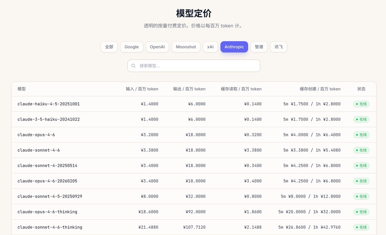The width and height of the screenshot is (386, 235).
Task: Select model claude-3-5-haiku-20241022
Action: (49, 119)
